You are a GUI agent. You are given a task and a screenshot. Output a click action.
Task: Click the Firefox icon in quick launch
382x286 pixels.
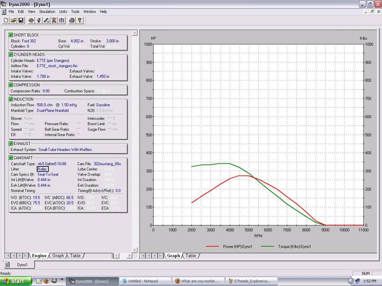(46, 281)
